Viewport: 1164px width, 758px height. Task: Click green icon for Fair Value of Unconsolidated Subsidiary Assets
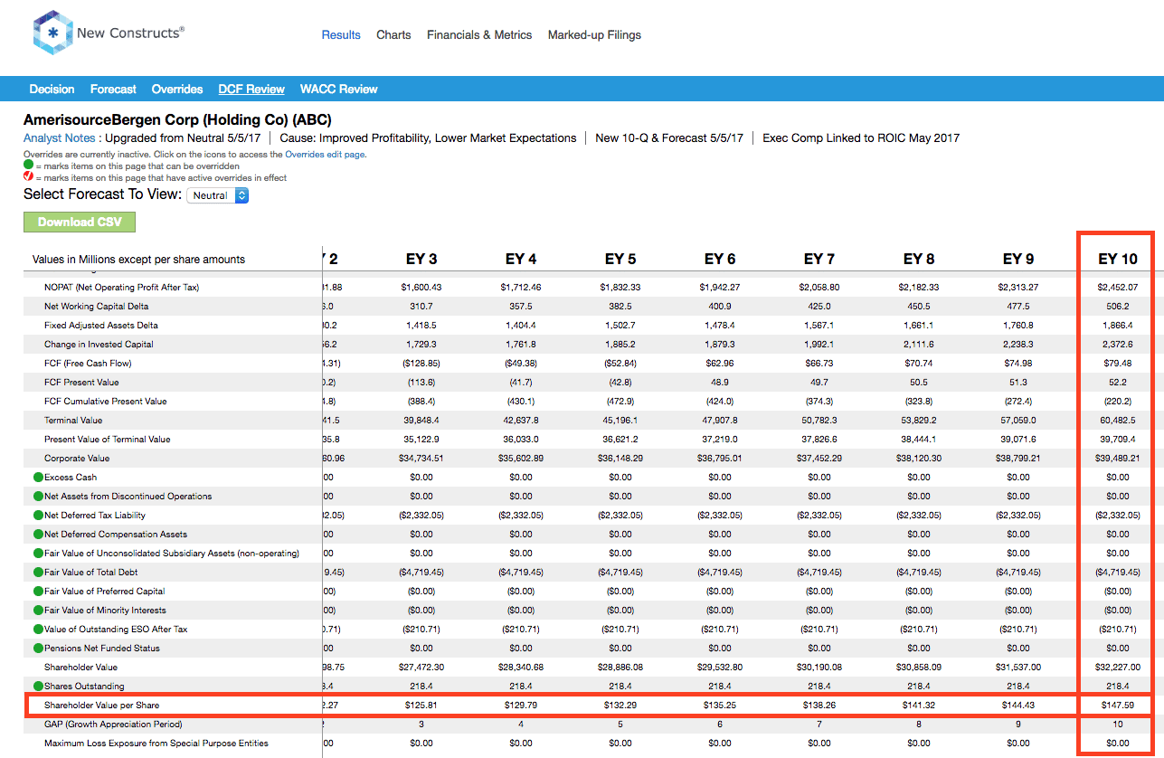click(x=38, y=554)
